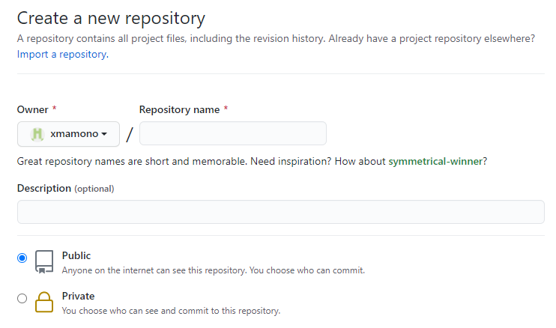Focus the Repository name input field
This screenshot has height=328, width=556.
pos(233,133)
